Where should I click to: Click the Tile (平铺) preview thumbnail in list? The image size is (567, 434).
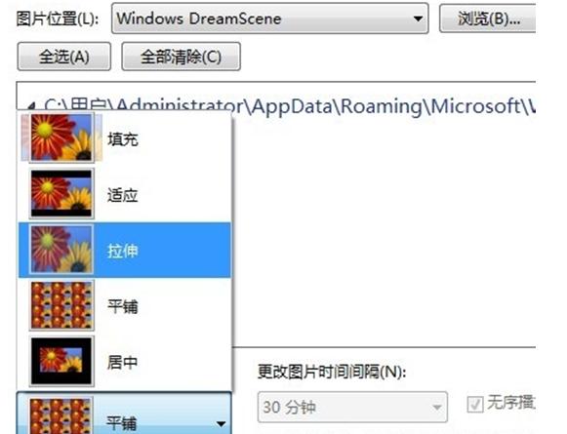tap(61, 305)
